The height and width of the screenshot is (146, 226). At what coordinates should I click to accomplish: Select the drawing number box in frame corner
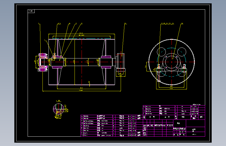(x=31, y=11)
